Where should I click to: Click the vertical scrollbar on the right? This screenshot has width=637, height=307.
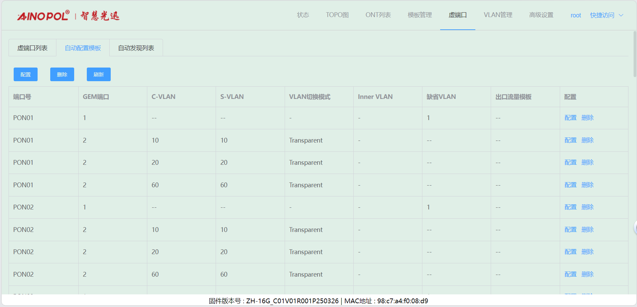(x=635, y=55)
